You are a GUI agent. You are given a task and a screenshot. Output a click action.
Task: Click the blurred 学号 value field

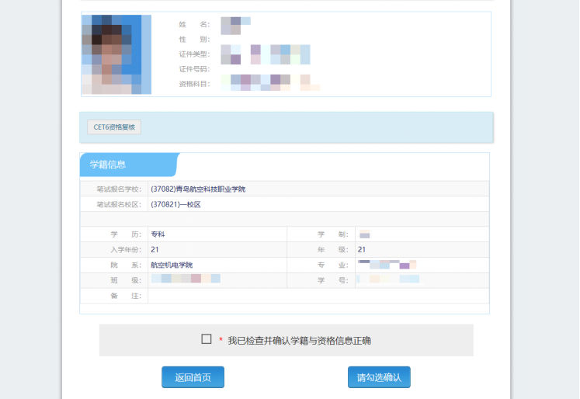point(387,279)
